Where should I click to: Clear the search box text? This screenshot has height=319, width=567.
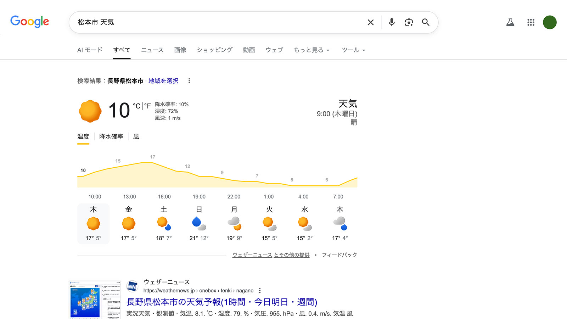[371, 22]
